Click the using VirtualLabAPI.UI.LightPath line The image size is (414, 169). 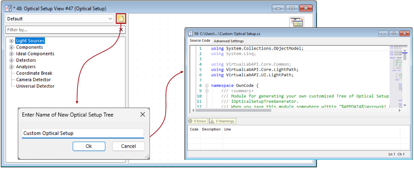[x=252, y=75]
